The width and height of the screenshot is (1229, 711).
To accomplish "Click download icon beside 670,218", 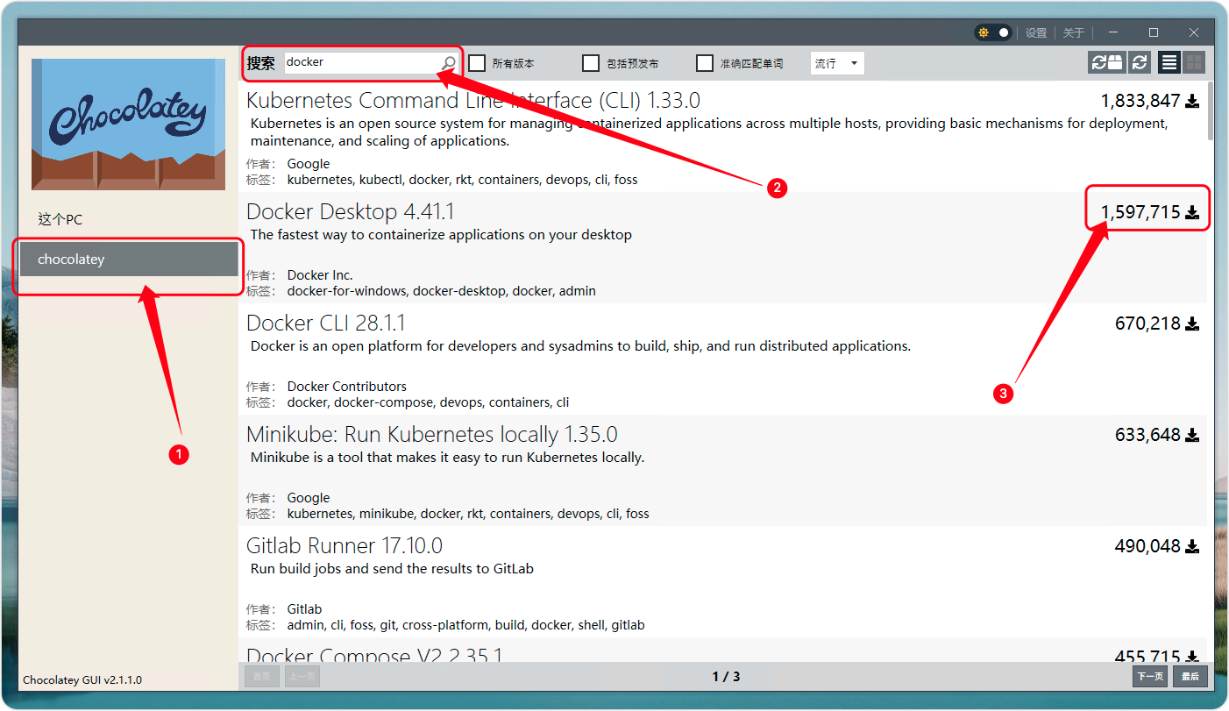I will click(x=1192, y=324).
